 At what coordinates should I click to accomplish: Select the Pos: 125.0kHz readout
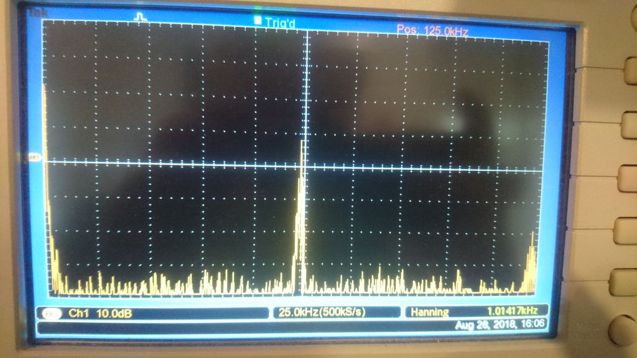(432, 30)
